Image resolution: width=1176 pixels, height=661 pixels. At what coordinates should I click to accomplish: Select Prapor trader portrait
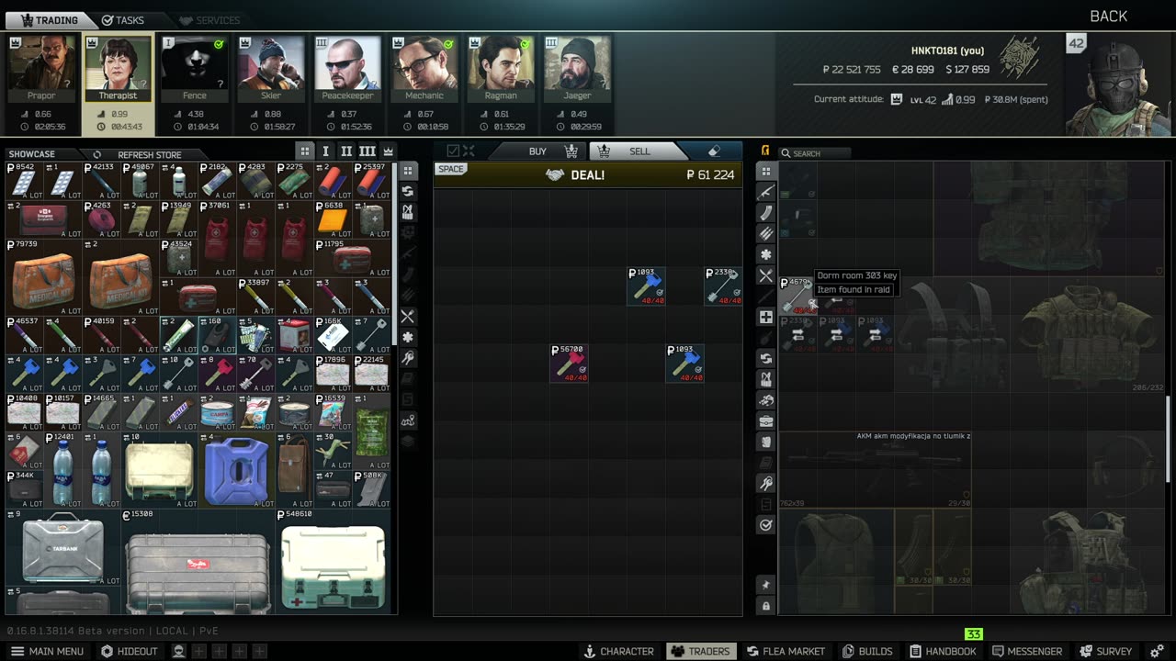41,71
